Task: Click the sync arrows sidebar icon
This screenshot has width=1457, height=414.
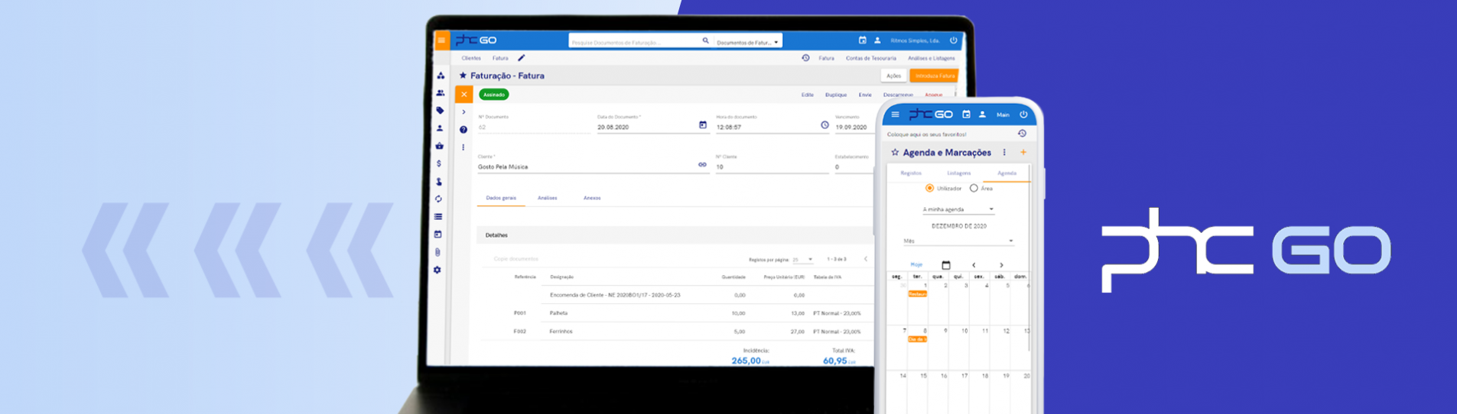Action: click(438, 199)
